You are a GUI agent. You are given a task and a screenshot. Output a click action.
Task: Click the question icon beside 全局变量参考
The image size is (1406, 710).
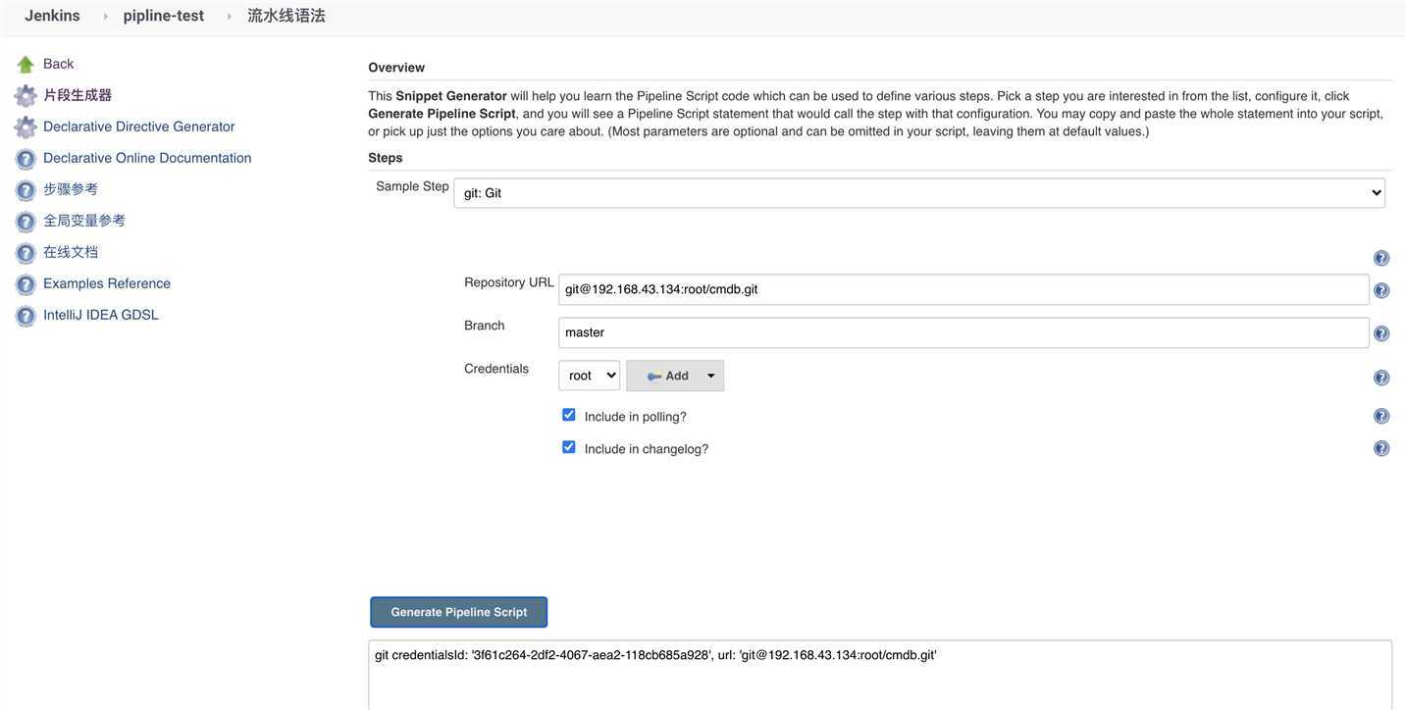(x=26, y=222)
